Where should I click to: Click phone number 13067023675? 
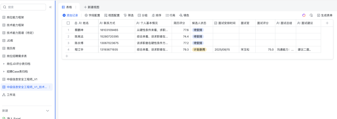117,43
